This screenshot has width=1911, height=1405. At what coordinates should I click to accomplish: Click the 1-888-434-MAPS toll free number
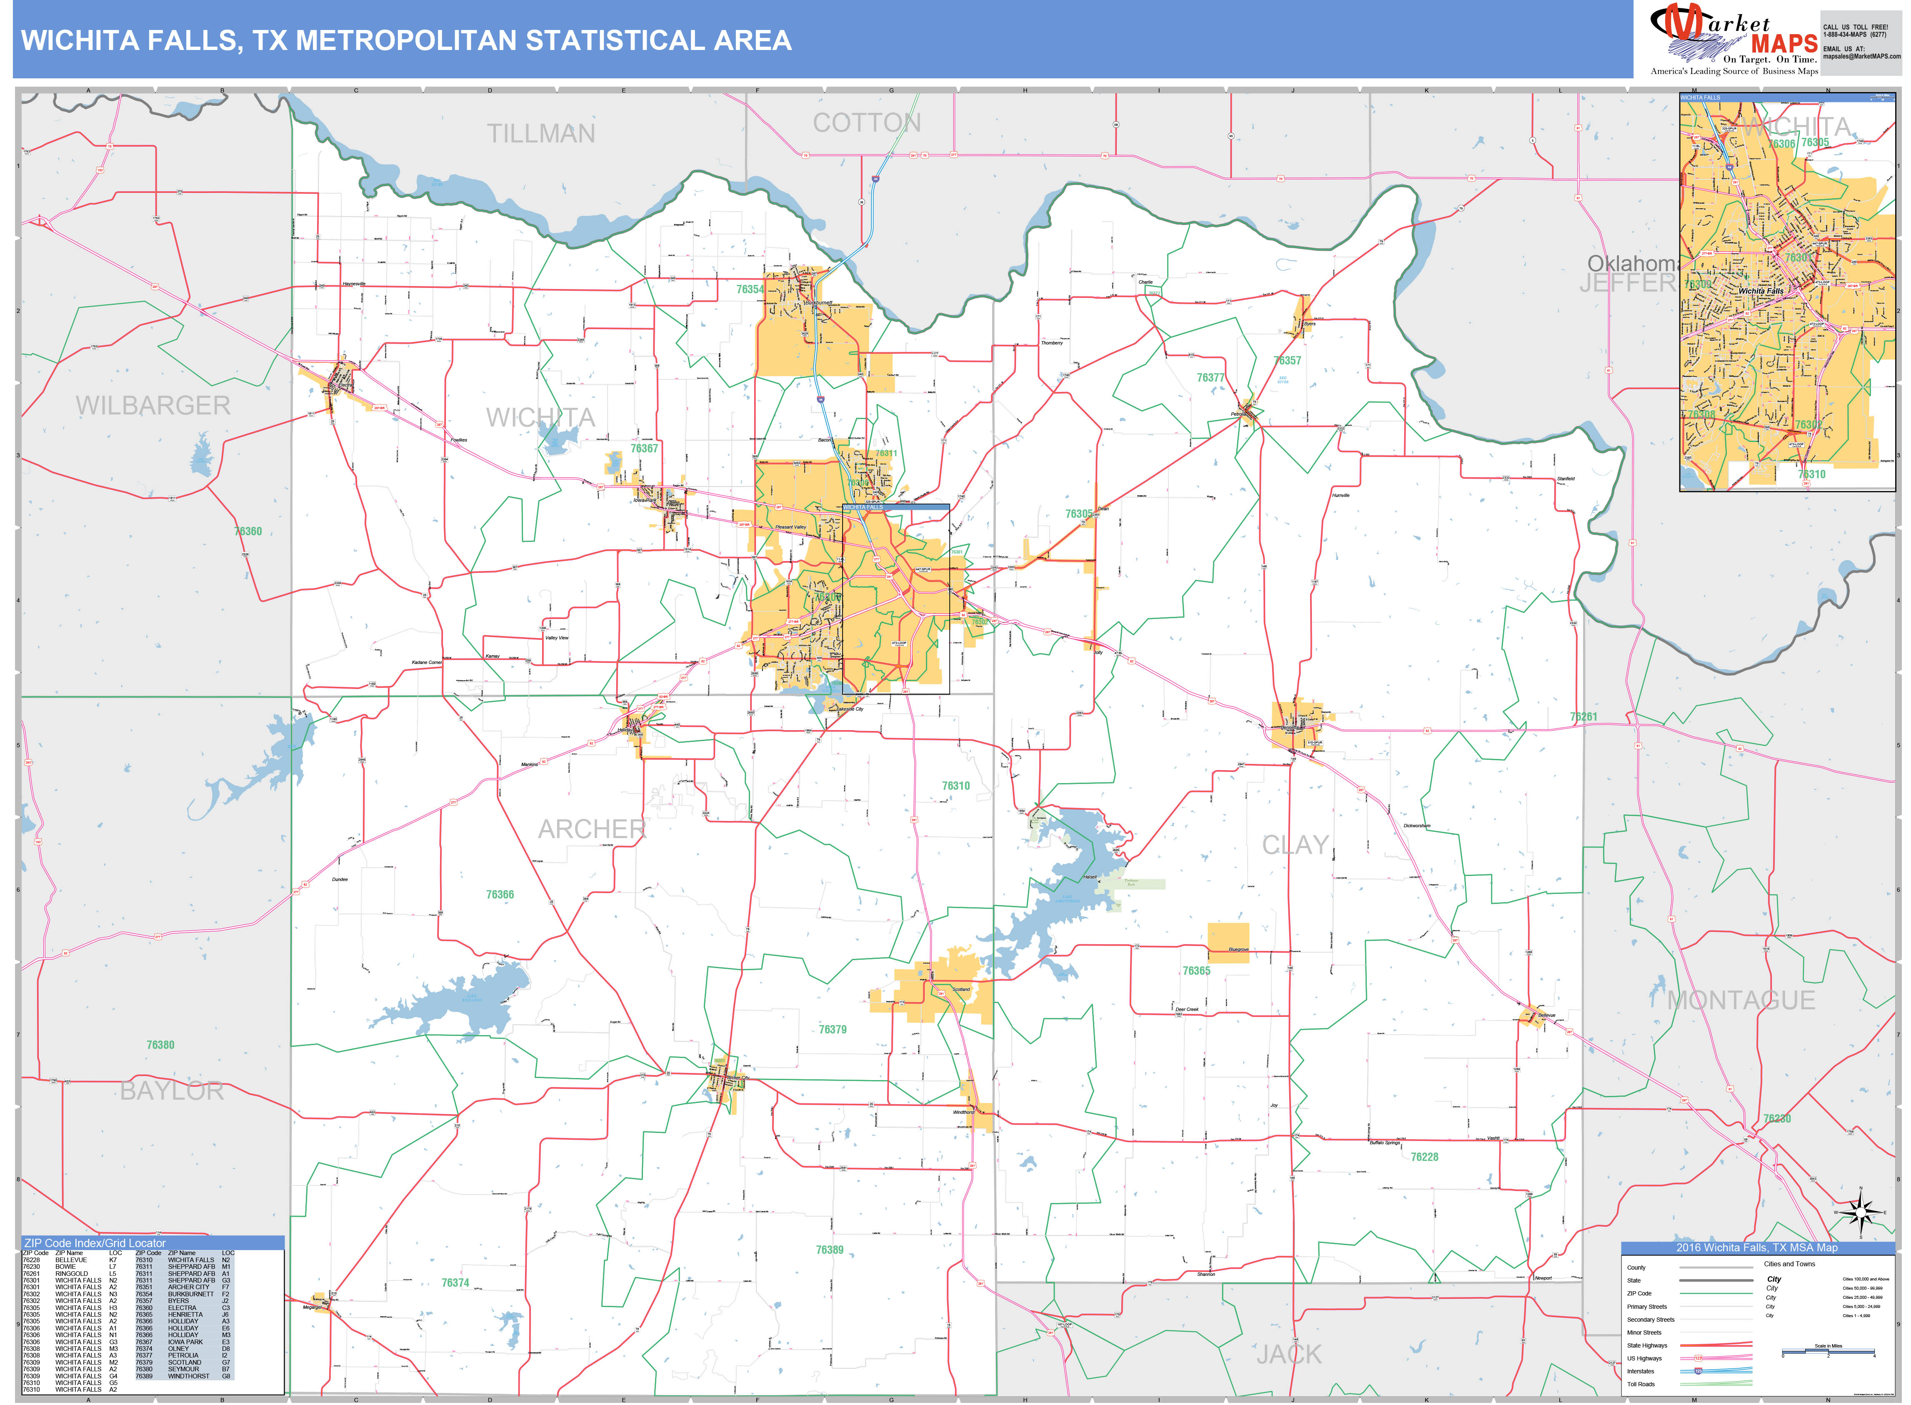[1856, 35]
